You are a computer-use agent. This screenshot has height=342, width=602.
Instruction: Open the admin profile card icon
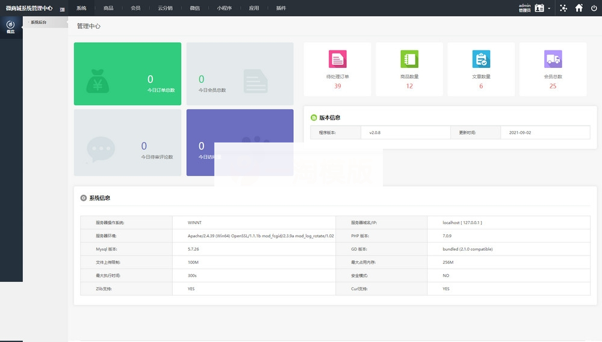tap(539, 8)
